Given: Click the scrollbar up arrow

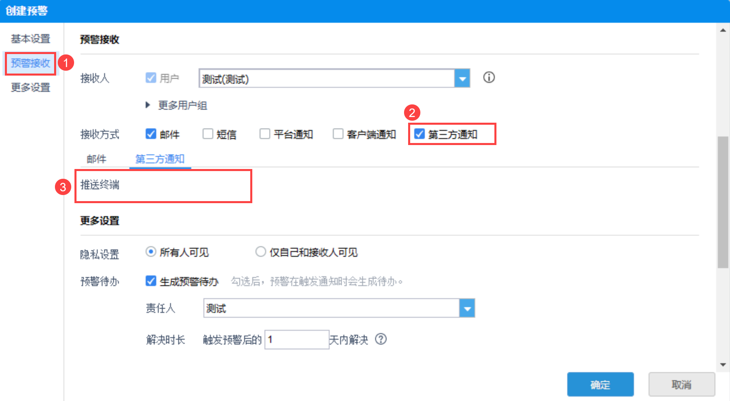Looking at the screenshot, I should click(723, 30).
